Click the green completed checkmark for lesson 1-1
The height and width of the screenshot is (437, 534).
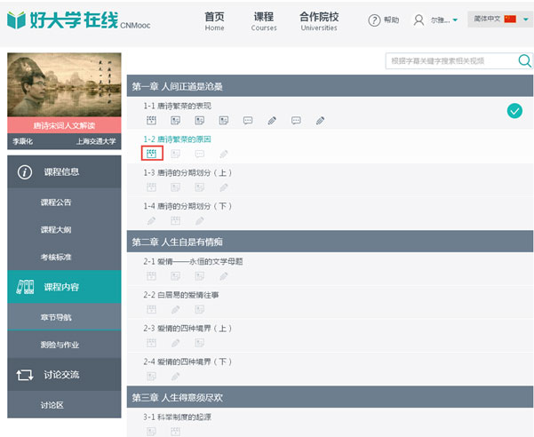pos(514,111)
